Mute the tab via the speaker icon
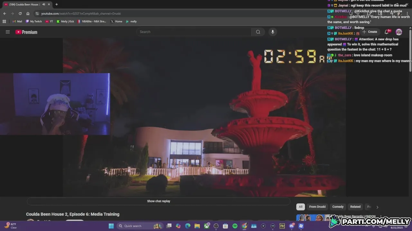The height and width of the screenshot is (231, 412). [44, 4]
